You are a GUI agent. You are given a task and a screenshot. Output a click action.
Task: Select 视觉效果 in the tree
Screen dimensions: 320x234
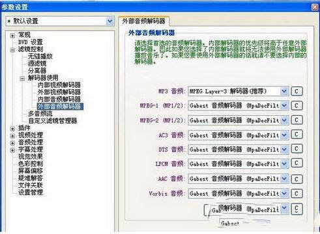click(x=31, y=157)
